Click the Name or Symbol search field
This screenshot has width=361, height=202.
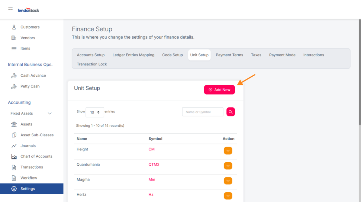pos(202,112)
